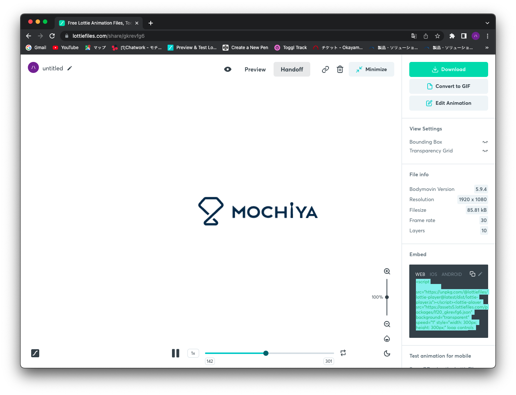Switch to the Handoff tab
The width and height of the screenshot is (516, 395).
(292, 69)
